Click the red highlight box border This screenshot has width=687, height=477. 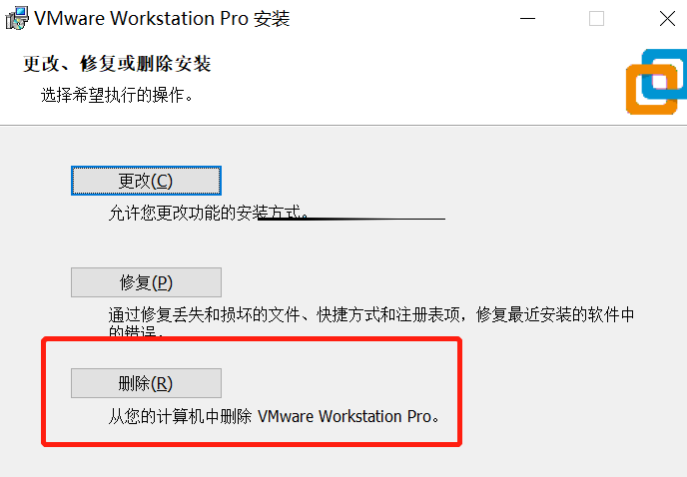(x=252, y=339)
